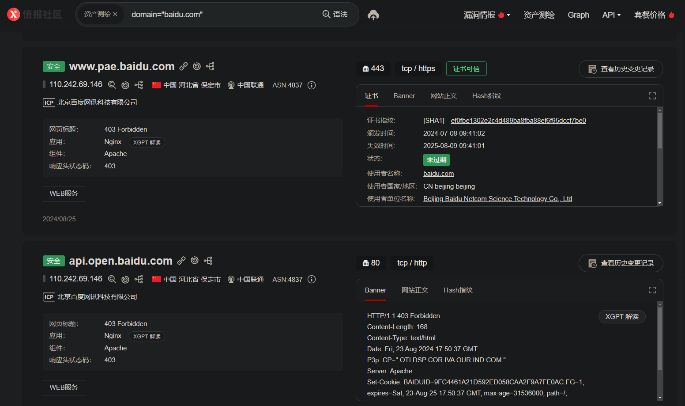
Task: Click the tcp / http protocol badge
Action: pos(412,263)
